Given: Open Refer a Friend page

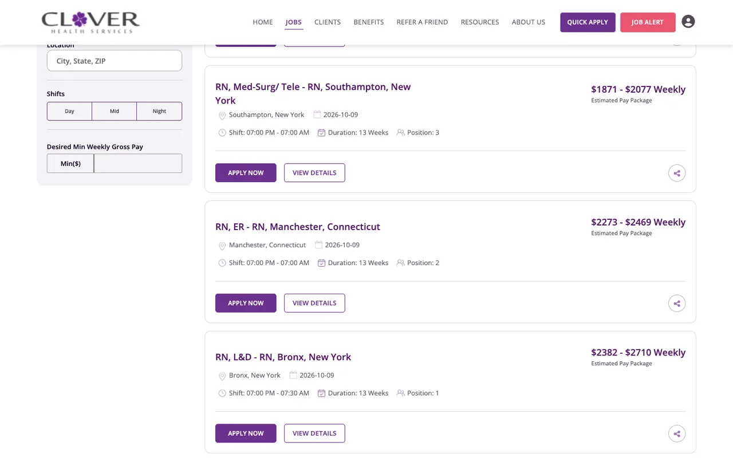Looking at the screenshot, I should click(422, 22).
